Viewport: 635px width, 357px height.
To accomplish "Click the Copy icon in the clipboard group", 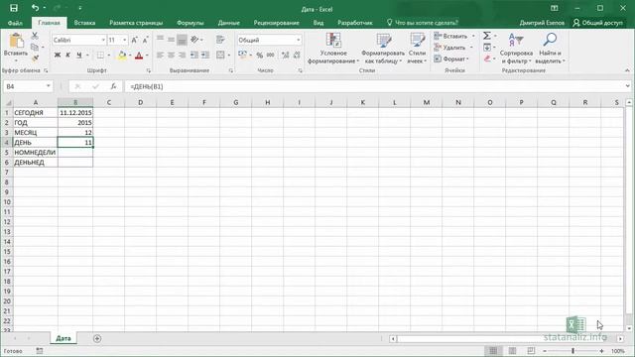I will [x=35, y=48].
